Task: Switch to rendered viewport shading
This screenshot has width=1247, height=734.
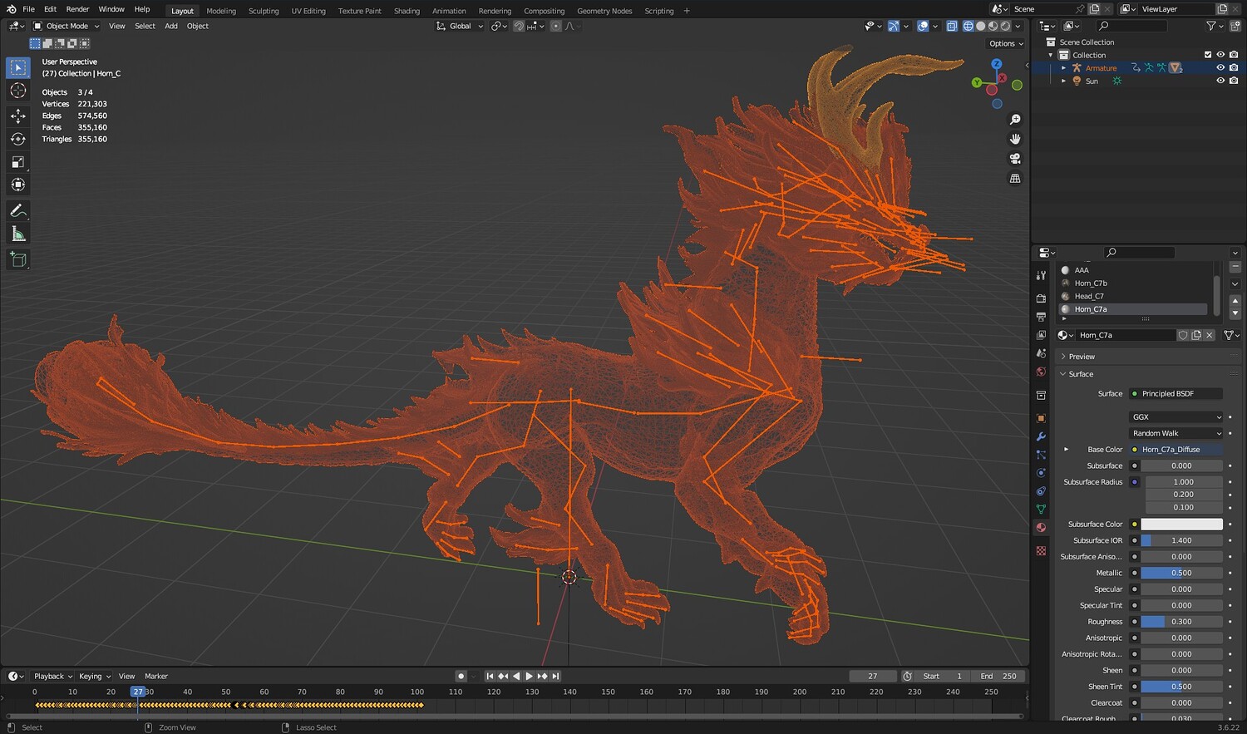Action: click(1006, 26)
